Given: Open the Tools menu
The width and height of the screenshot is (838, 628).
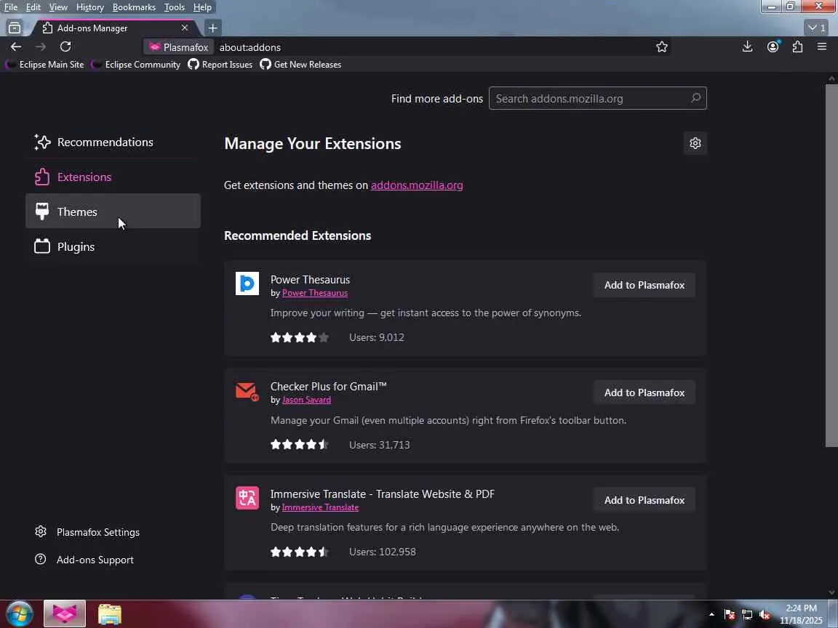Looking at the screenshot, I should pyautogui.click(x=175, y=7).
